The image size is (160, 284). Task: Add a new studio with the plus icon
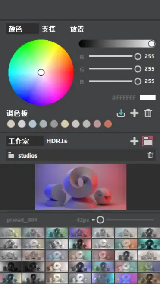[135, 141]
